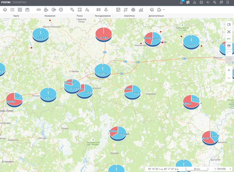Open the routing analysis icon
Image resolution: width=234 pixels, height=172 pixels.
pyautogui.click(x=126, y=10)
